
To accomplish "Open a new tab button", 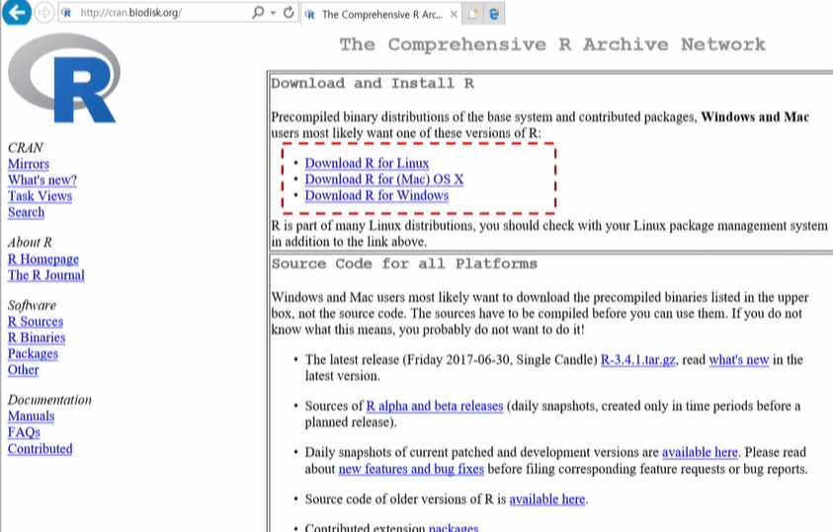I will (x=472, y=15).
